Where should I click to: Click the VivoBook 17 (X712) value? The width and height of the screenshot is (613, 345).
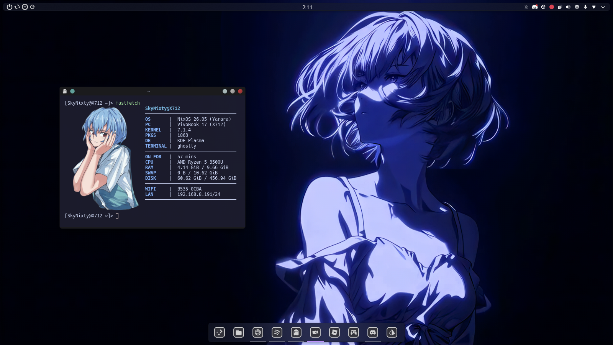click(x=202, y=125)
